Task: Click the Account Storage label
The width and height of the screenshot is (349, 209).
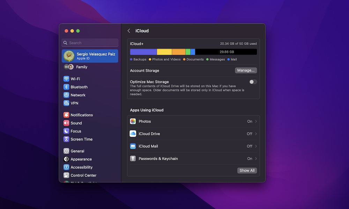Action: [144, 71]
